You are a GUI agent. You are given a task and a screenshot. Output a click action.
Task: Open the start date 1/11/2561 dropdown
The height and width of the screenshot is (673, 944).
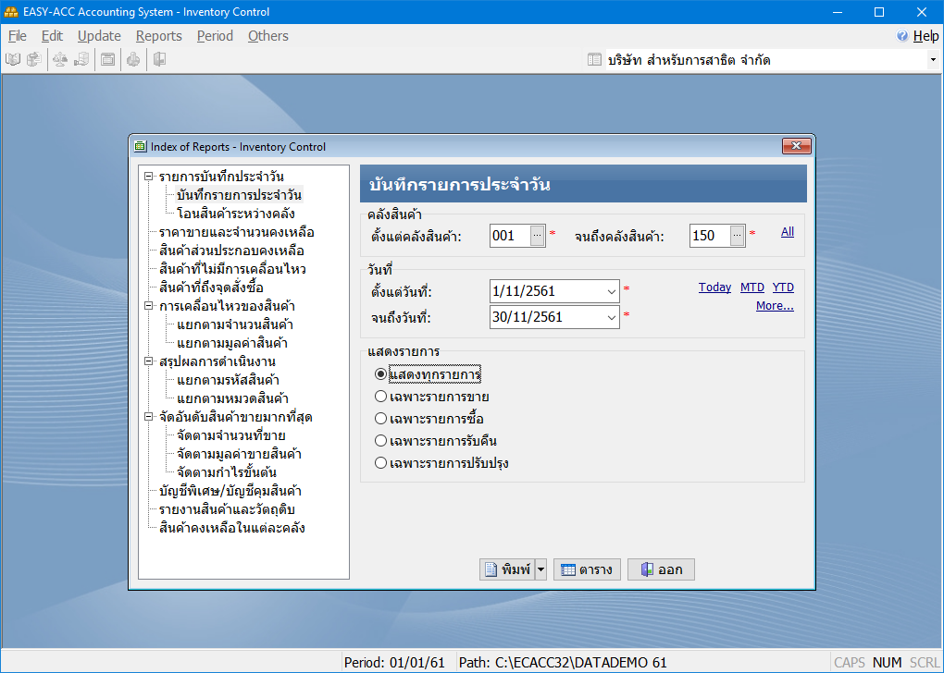[x=611, y=291]
